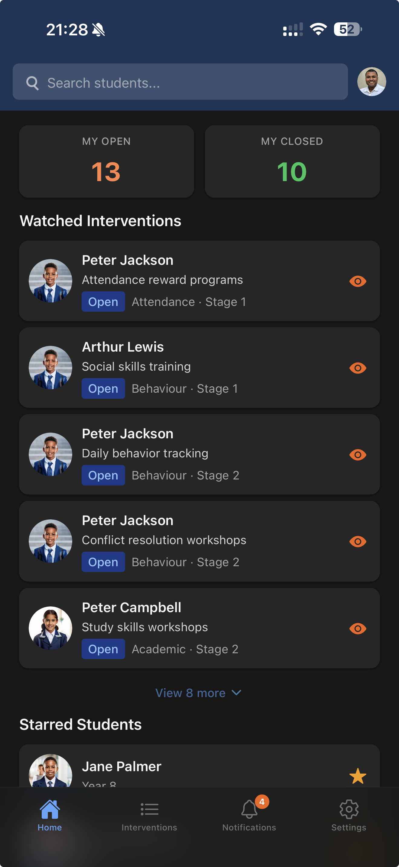Tap Arthur Lewis's student photo
The height and width of the screenshot is (867, 399).
click(50, 368)
